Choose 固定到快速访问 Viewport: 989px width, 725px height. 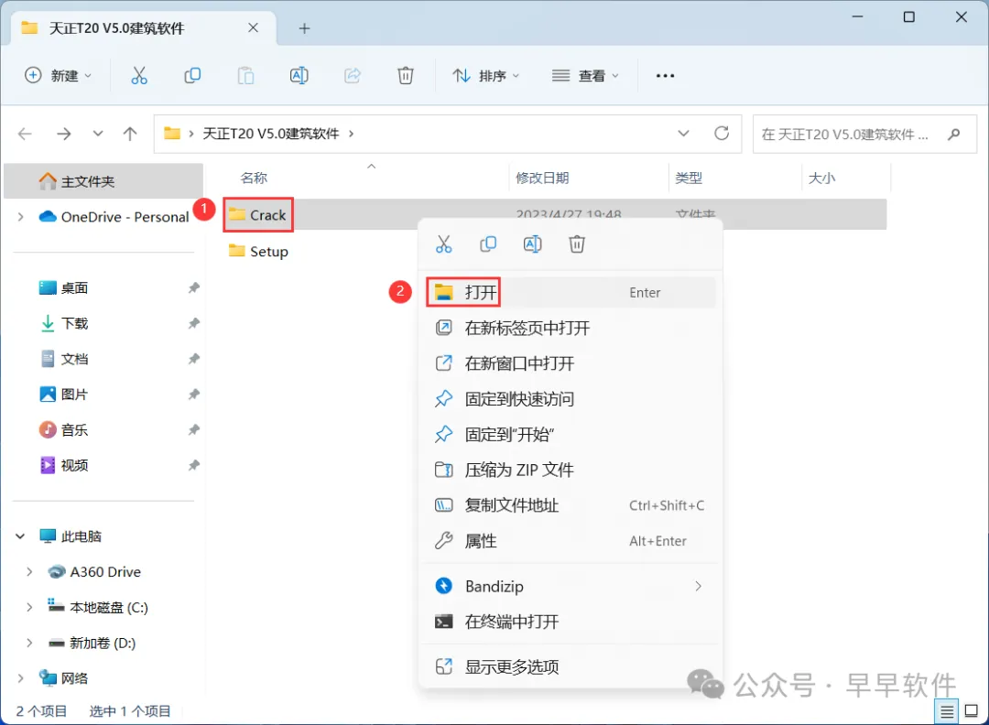click(x=571, y=399)
